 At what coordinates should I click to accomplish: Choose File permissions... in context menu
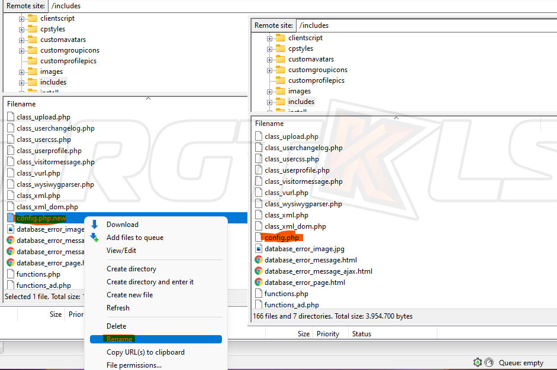click(x=134, y=365)
